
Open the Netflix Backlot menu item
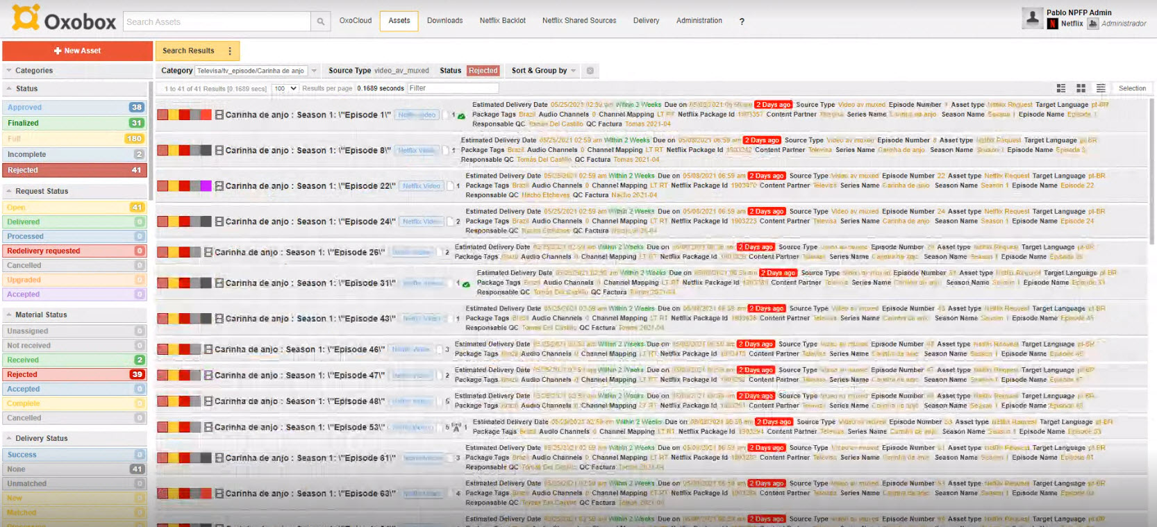tap(502, 21)
